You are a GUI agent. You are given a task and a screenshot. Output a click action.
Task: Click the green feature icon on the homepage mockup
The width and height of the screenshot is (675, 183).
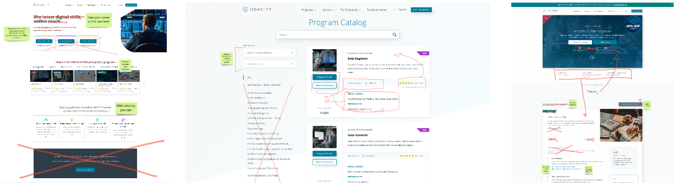tap(97, 119)
